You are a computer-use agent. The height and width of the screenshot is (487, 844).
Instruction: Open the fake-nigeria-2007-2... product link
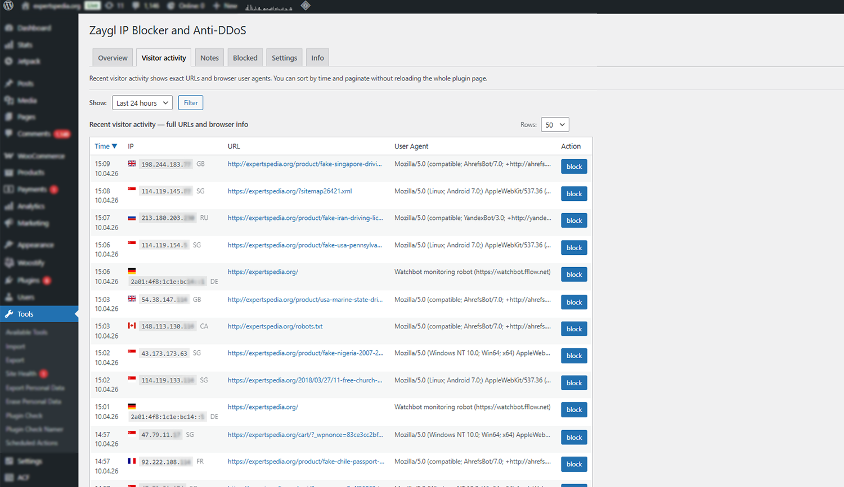point(306,353)
